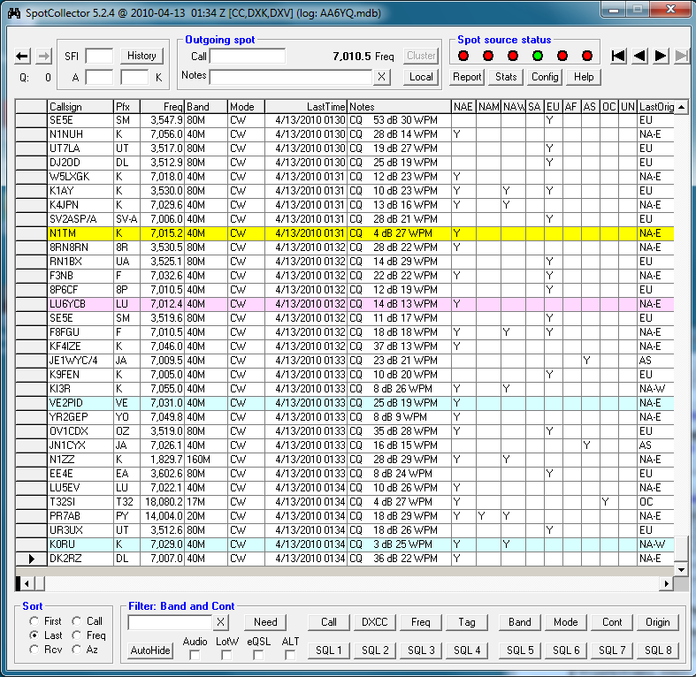Select the pink LU6YCB callsign cell
696x677 pixels.
tap(80, 304)
